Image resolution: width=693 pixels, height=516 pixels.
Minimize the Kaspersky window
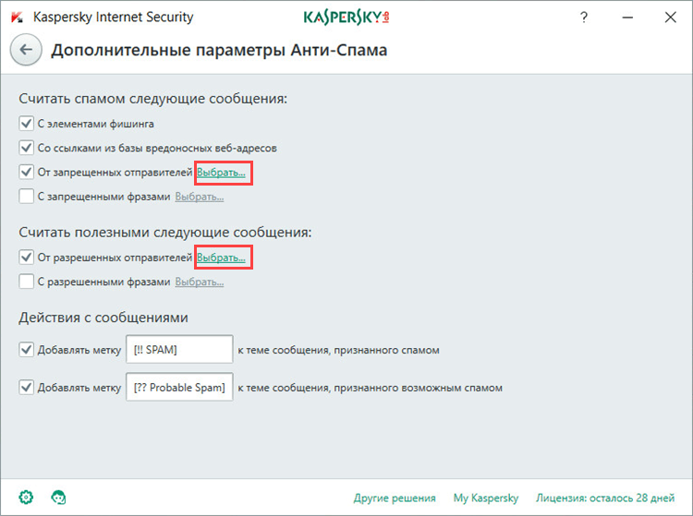pos(627,18)
